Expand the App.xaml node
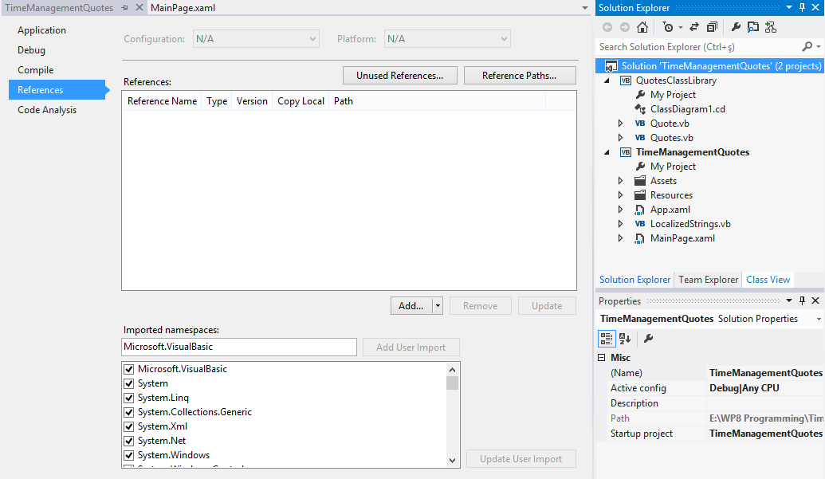825x479 pixels. (x=620, y=210)
